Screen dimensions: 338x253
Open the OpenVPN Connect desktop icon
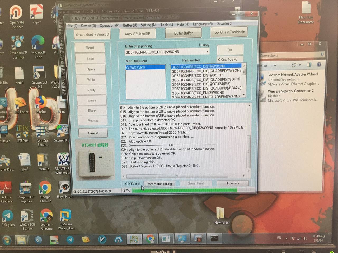pos(16,17)
